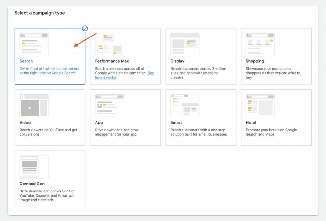The image size is (326, 221).
Task: Click the Demand Gen campaign preview graphic
Action: (33, 166)
